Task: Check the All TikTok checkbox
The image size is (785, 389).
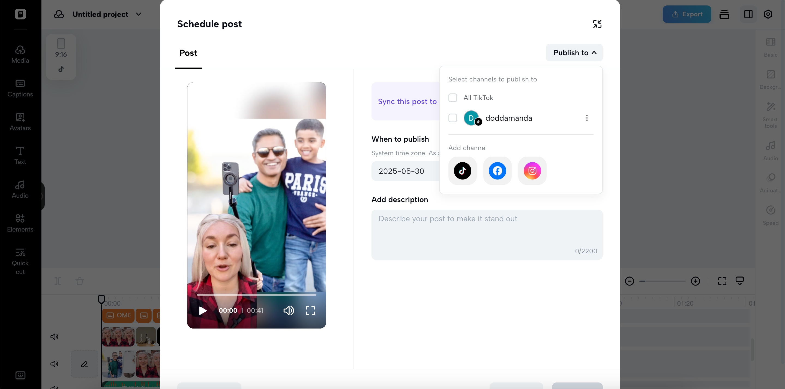Action: (x=453, y=98)
